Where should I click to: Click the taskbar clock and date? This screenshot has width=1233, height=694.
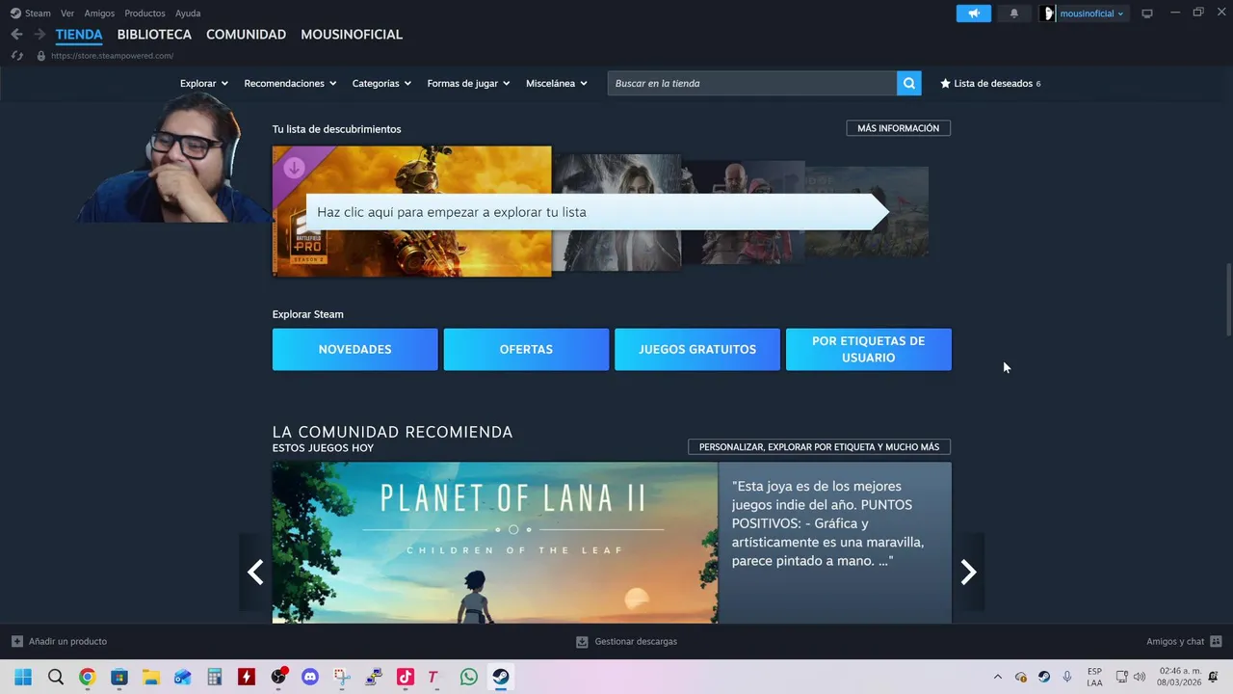coord(1181,677)
